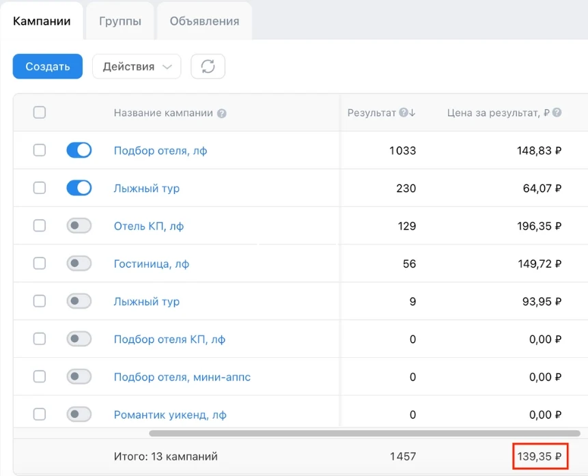Screen dimensions: 588x476
Task: Tick the checkbox for Отель КП, лф
Action: point(40,226)
